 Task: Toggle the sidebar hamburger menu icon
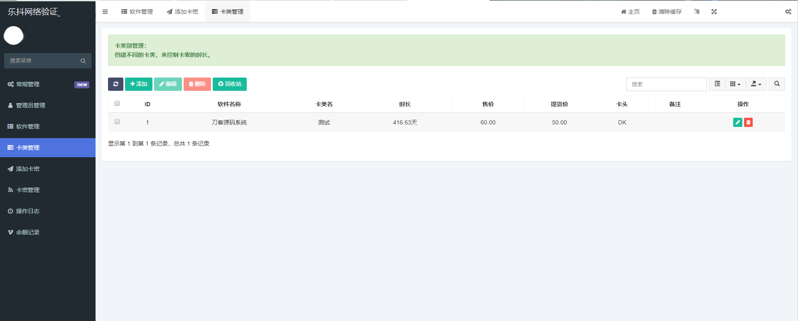pos(105,12)
